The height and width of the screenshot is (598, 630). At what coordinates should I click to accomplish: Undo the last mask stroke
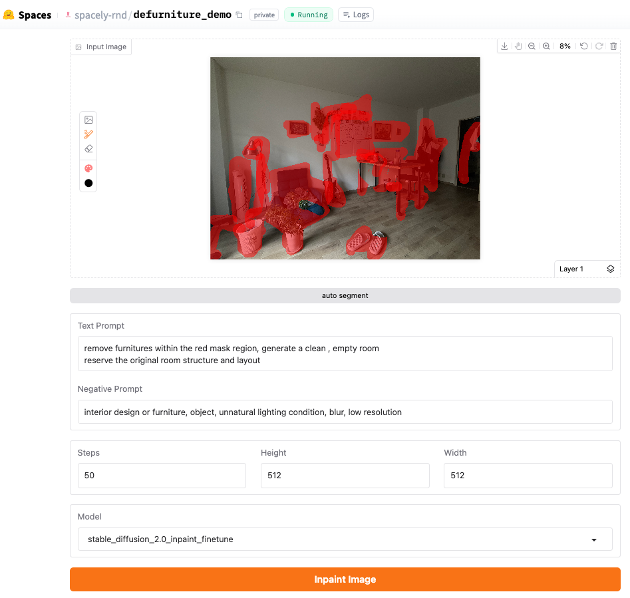tap(584, 46)
